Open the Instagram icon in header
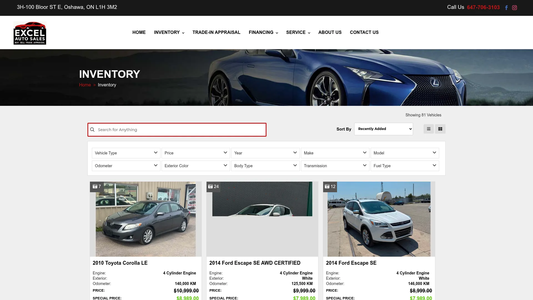Viewport: 533px width, 300px height. (x=514, y=8)
